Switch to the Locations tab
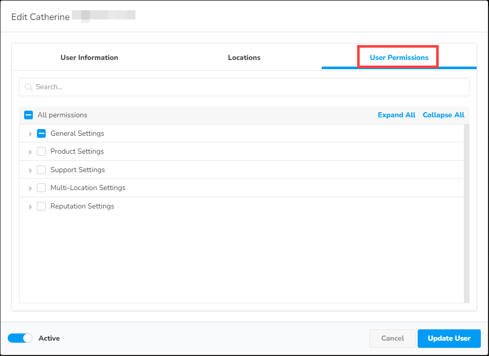The image size is (489, 356). click(x=244, y=57)
